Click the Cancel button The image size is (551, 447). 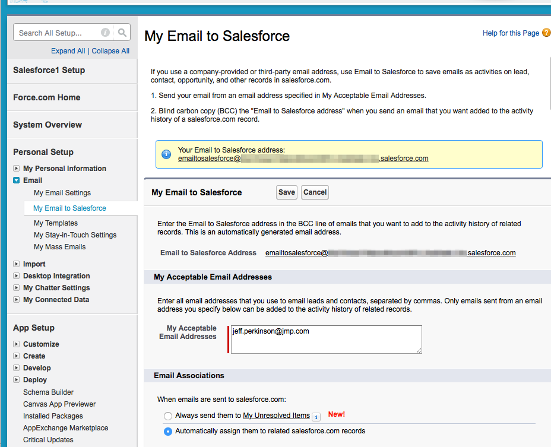pyautogui.click(x=315, y=192)
